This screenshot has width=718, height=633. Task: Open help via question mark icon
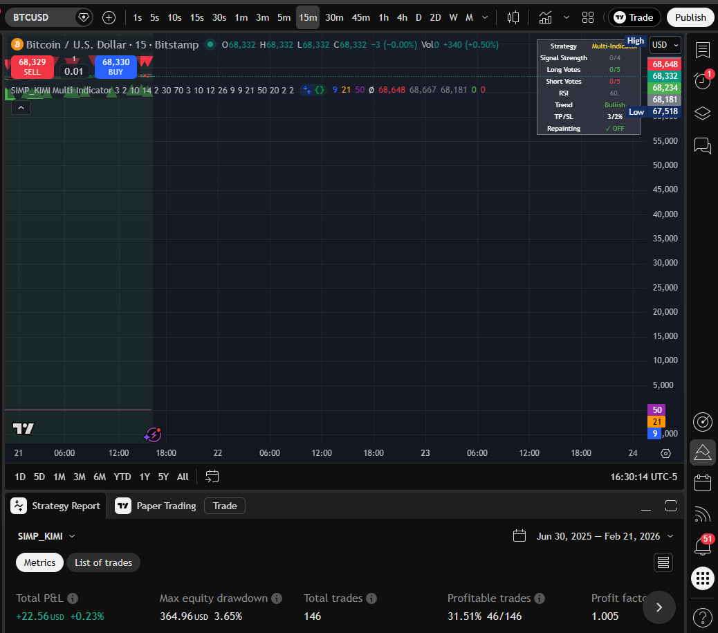(703, 616)
